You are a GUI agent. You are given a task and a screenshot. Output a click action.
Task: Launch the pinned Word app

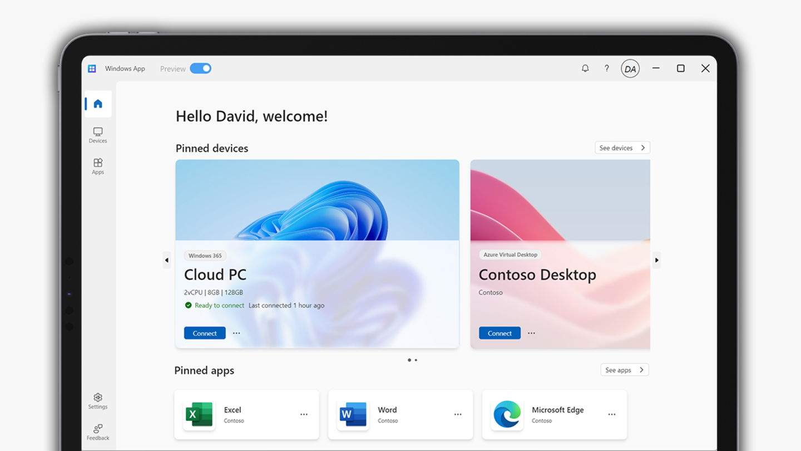click(388, 414)
